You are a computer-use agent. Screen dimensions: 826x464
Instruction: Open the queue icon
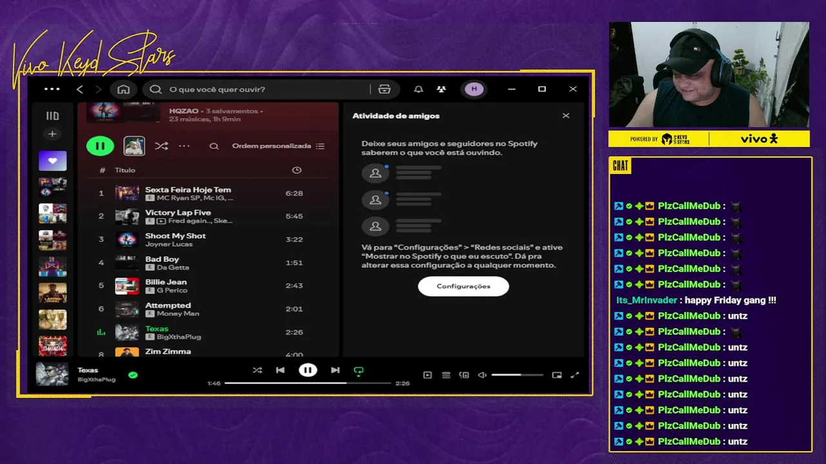point(445,375)
